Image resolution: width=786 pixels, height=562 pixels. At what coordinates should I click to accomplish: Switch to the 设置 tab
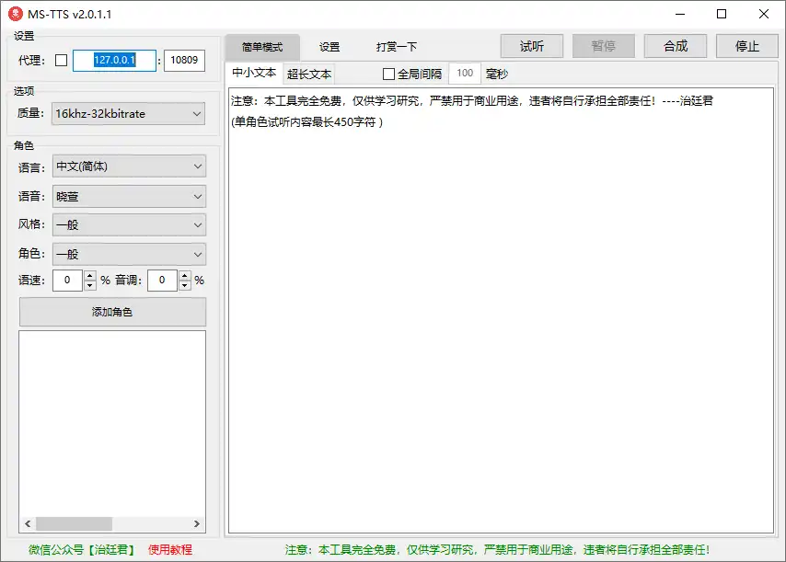[x=329, y=45]
